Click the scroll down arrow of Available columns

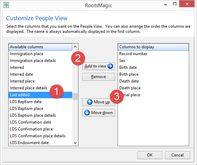click(75, 143)
